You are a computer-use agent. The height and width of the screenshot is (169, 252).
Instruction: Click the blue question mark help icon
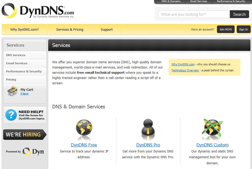pos(11,115)
